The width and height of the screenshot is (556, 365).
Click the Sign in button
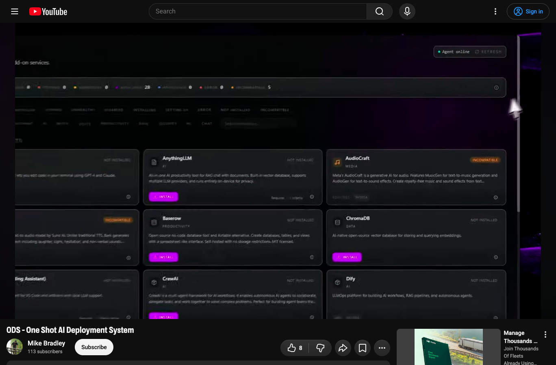(x=528, y=11)
